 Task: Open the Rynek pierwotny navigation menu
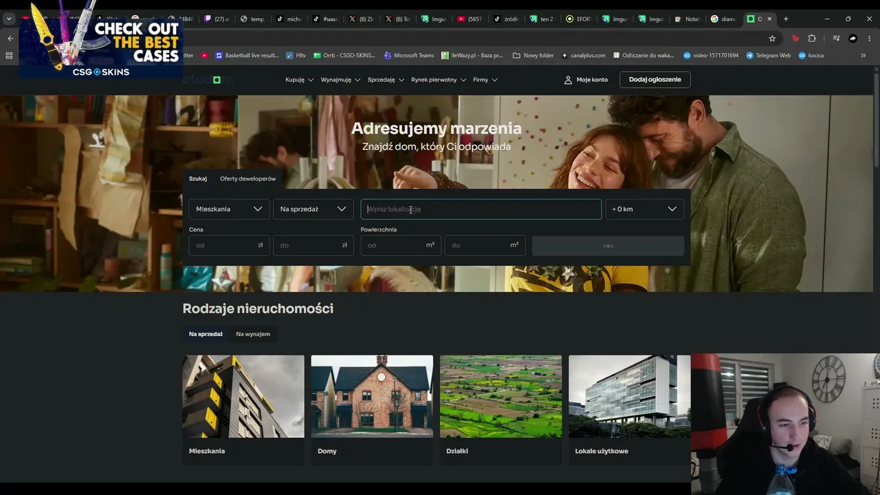[438, 80]
